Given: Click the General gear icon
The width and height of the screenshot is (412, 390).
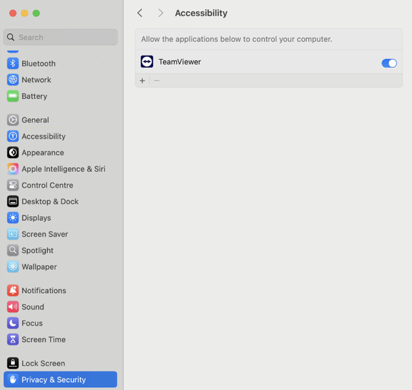Looking at the screenshot, I should [13, 120].
